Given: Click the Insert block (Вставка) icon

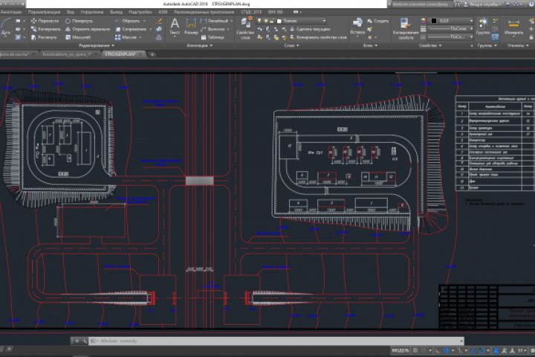Looking at the screenshot, I should click(x=357, y=24).
